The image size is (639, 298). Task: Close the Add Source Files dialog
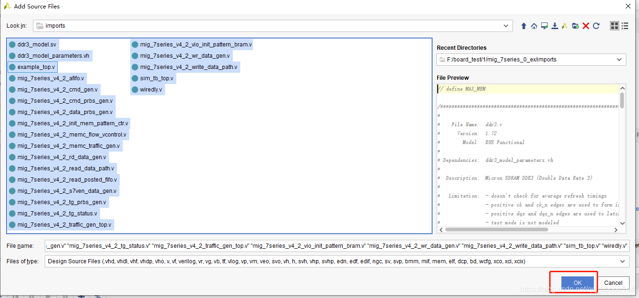pos(628,6)
